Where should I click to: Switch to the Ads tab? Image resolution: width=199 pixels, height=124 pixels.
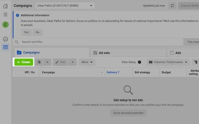click(183, 53)
